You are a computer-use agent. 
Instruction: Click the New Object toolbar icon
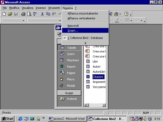point(116,14)
